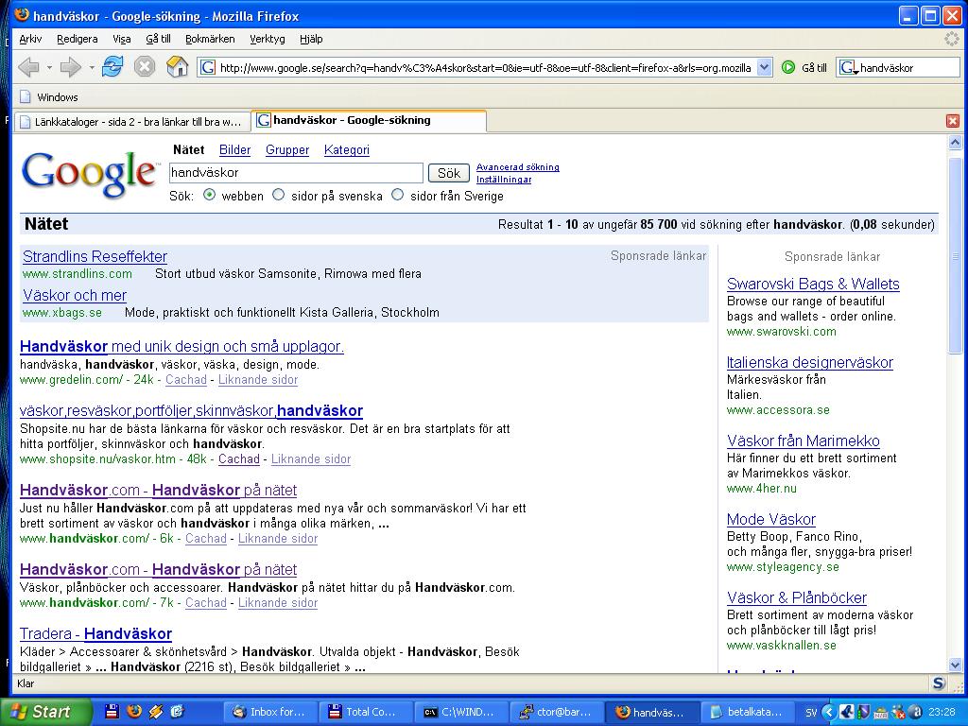968x726 pixels.
Task: Open the Redigera menu
Action: click(78, 39)
